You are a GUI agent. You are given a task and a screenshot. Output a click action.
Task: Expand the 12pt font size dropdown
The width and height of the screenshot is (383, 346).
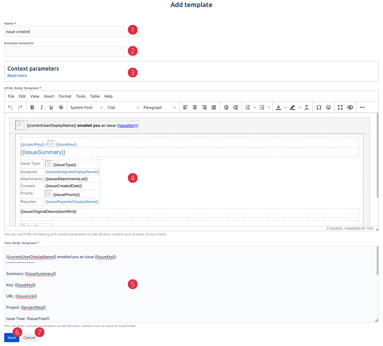click(123, 107)
